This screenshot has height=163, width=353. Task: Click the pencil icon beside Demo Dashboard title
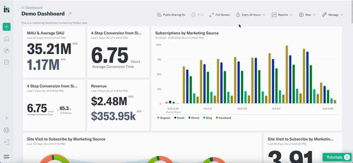click(70, 14)
